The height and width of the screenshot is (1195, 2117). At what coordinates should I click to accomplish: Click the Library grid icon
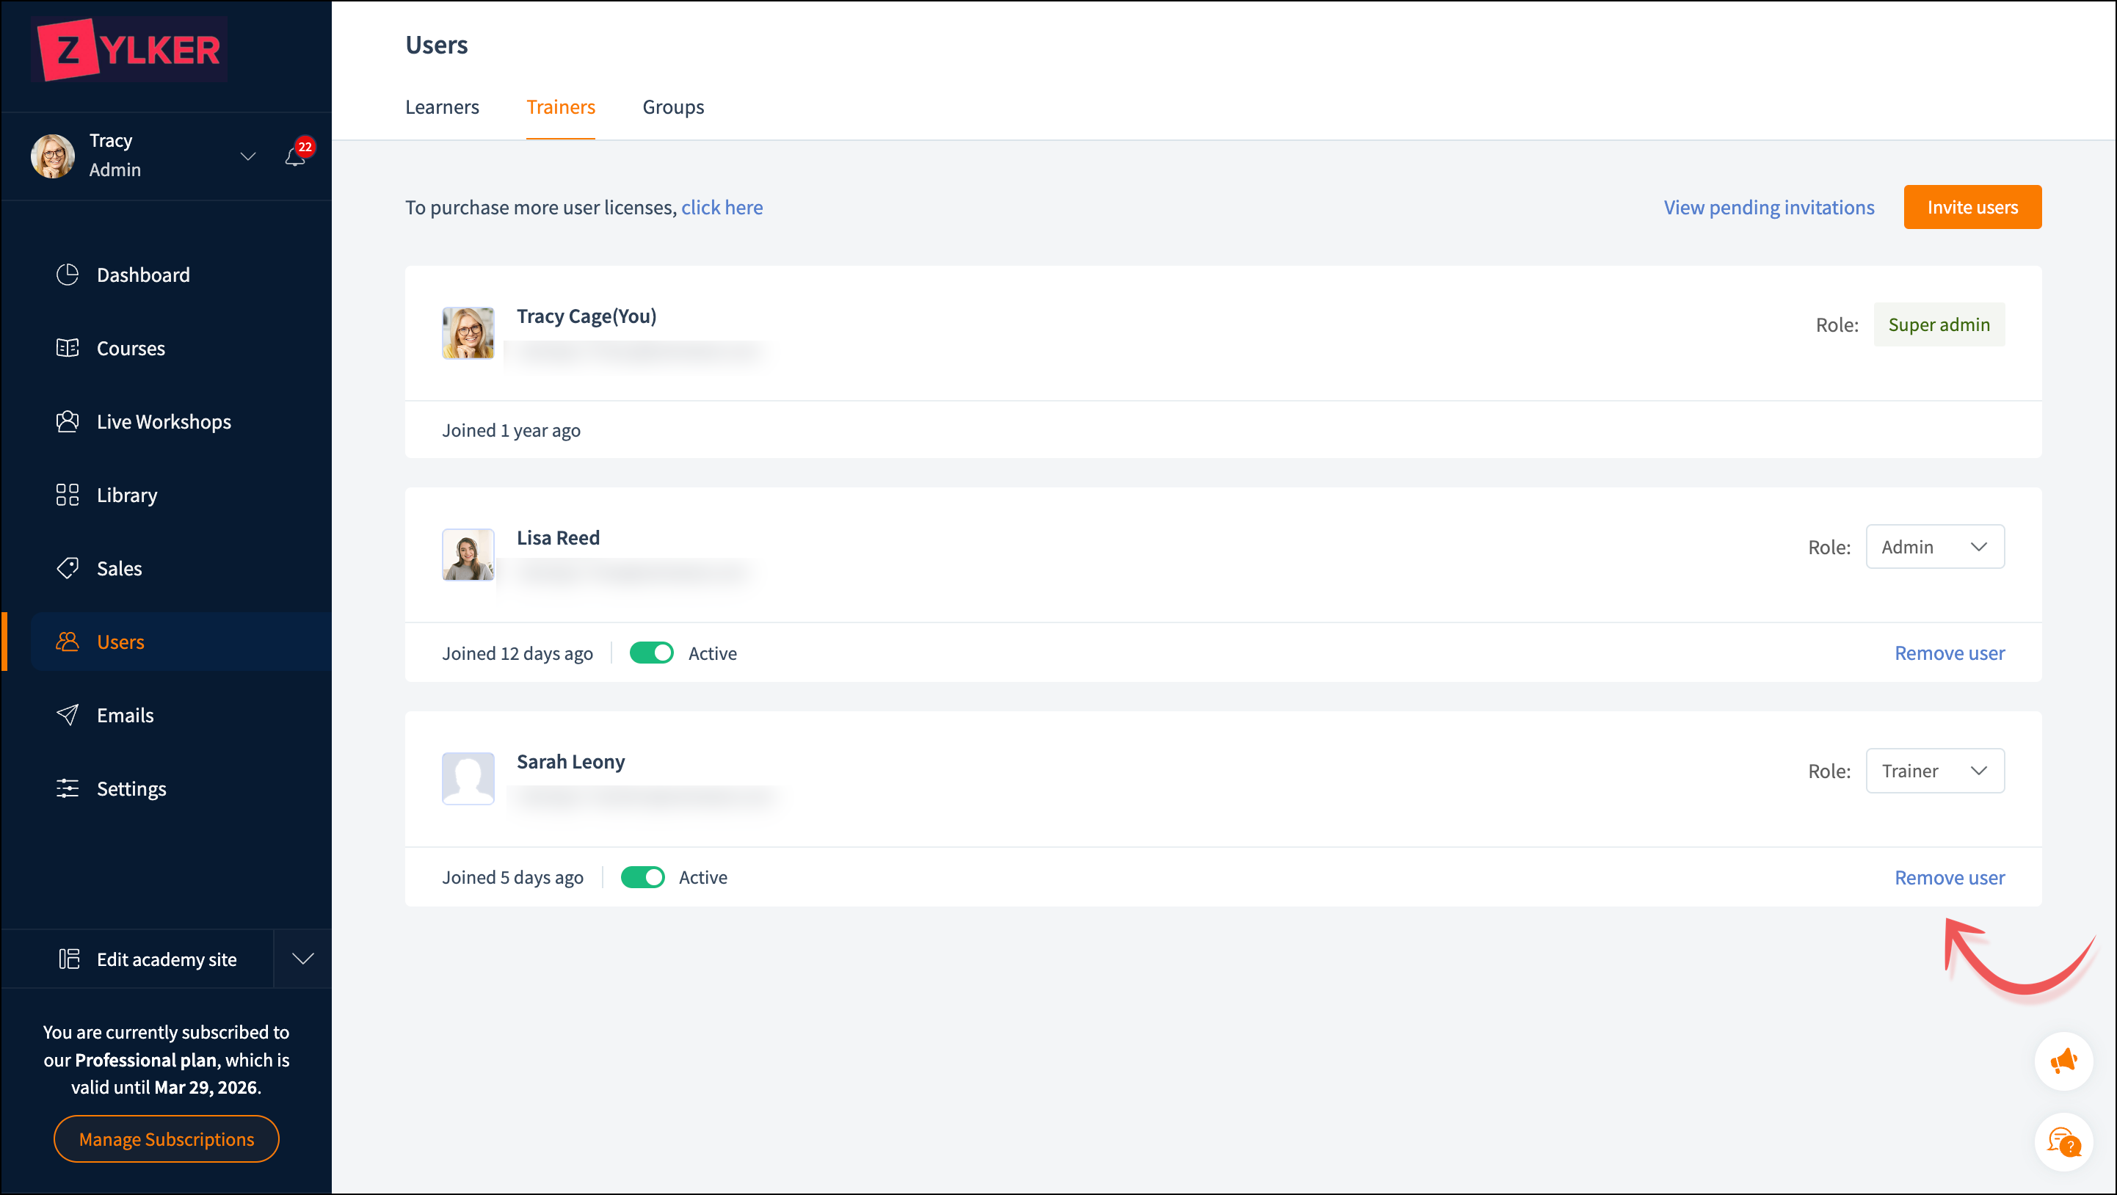tap(68, 495)
